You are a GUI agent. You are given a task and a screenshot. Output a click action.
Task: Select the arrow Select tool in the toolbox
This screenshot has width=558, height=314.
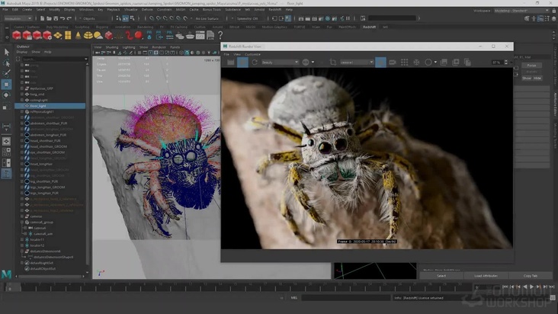coord(6,52)
